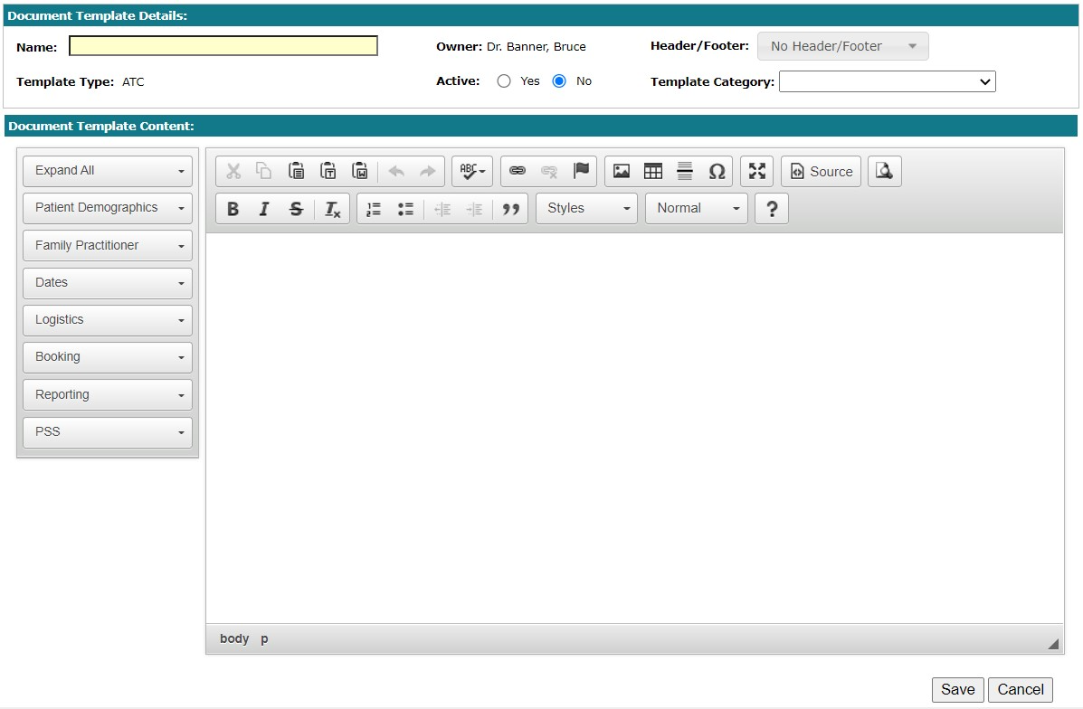The height and width of the screenshot is (709, 1083).
Task: Open the Template Category dropdown
Action: click(x=887, y=81)
